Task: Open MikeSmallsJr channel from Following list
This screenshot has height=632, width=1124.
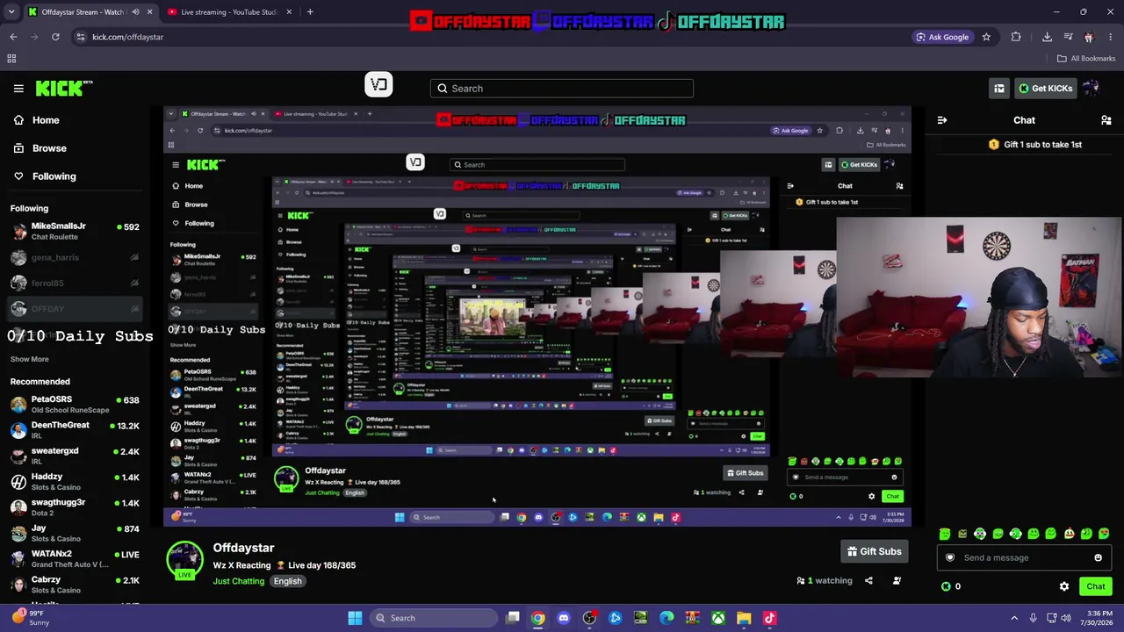Action: pos(75,231)
